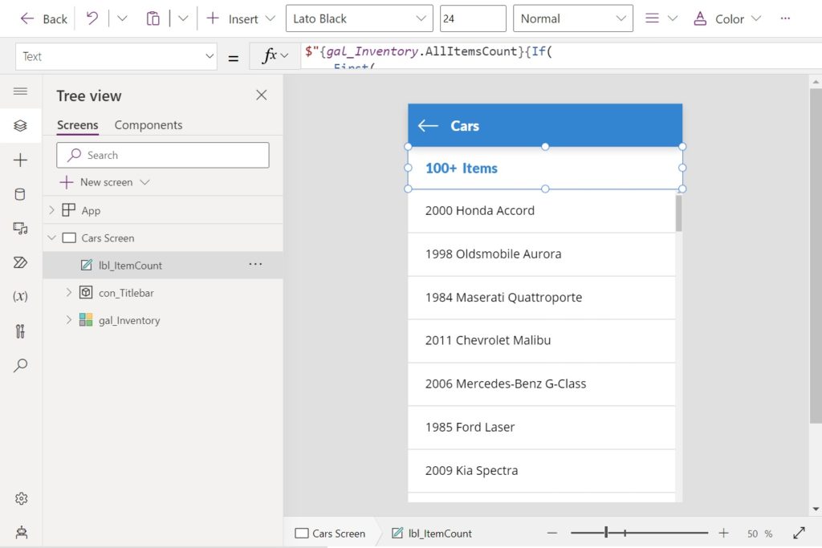The height and width of the screenshot is (548, 822).
Task: Select the Tree view layers icon
Action: tap(20, 126)
